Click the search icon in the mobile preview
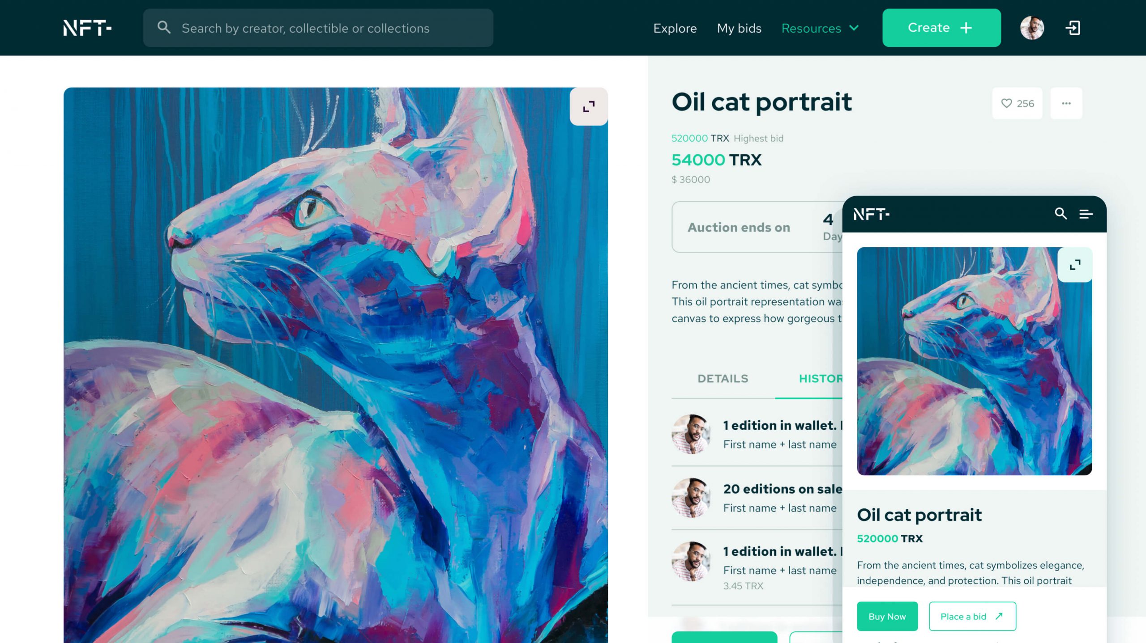The image size is (1146, 643). [1060, 214]
